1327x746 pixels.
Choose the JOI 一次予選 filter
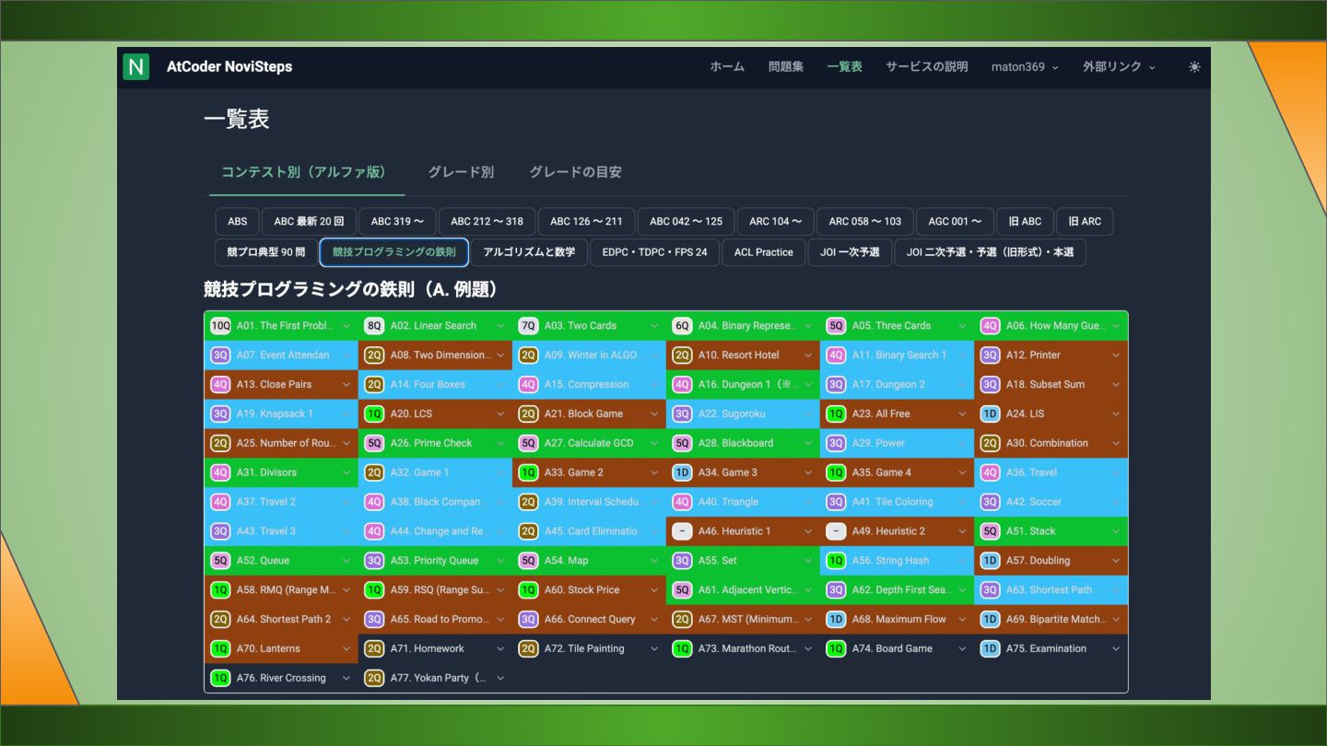tap(850, 252)
